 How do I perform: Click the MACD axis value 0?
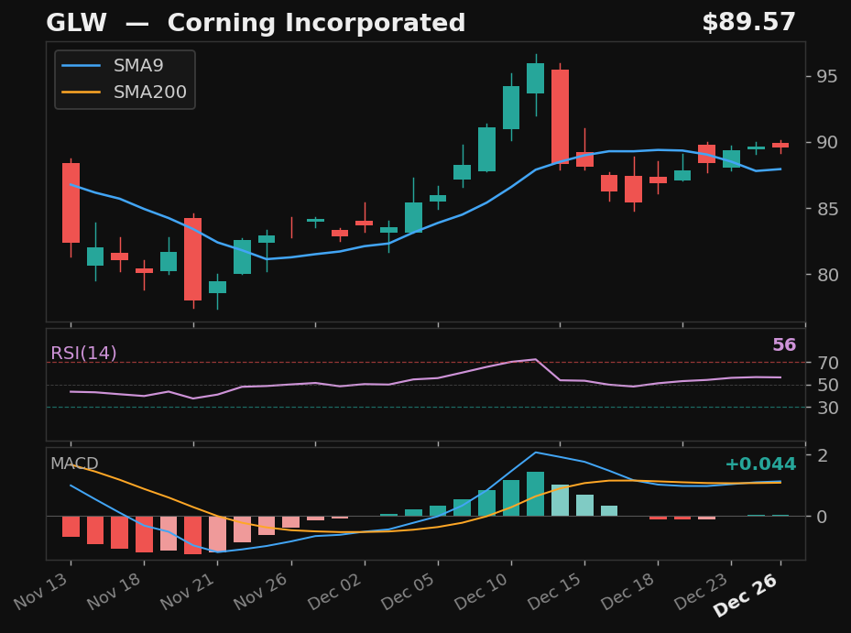click(823, 517)
